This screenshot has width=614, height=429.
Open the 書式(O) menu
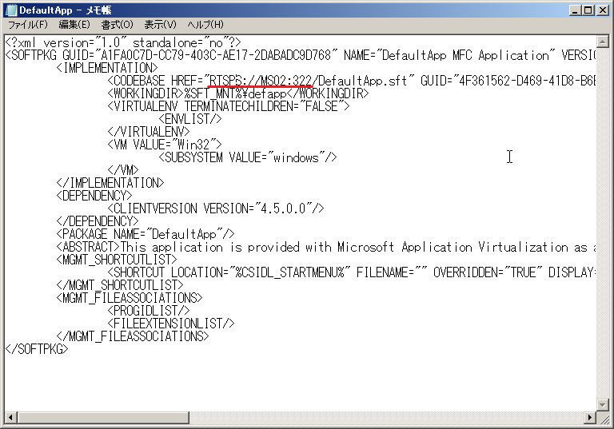(x=117, y=25)
